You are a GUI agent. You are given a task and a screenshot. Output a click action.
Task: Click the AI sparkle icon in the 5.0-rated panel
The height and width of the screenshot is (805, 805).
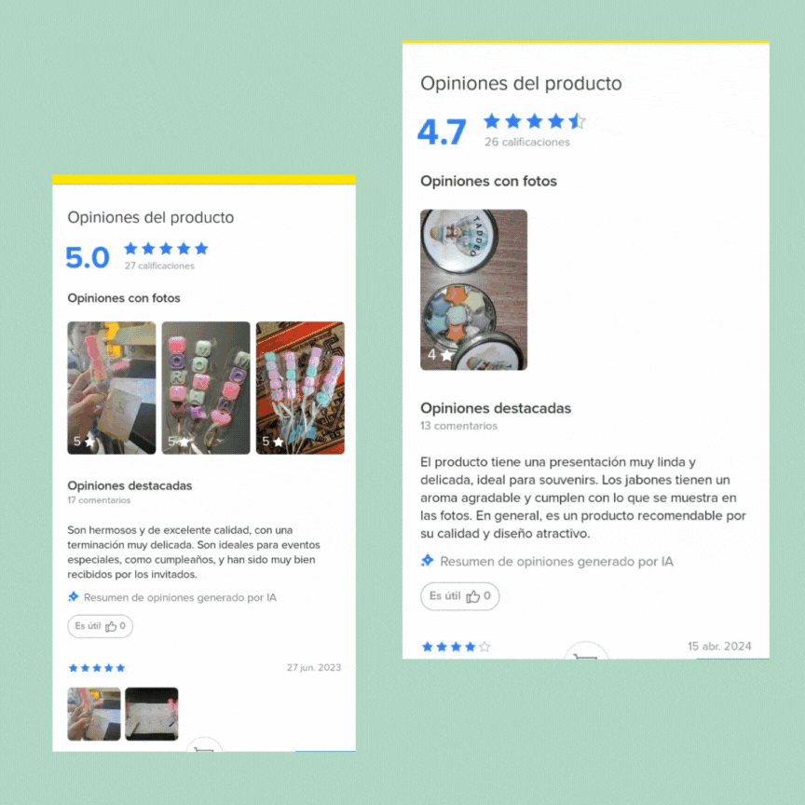pos(74,596)
